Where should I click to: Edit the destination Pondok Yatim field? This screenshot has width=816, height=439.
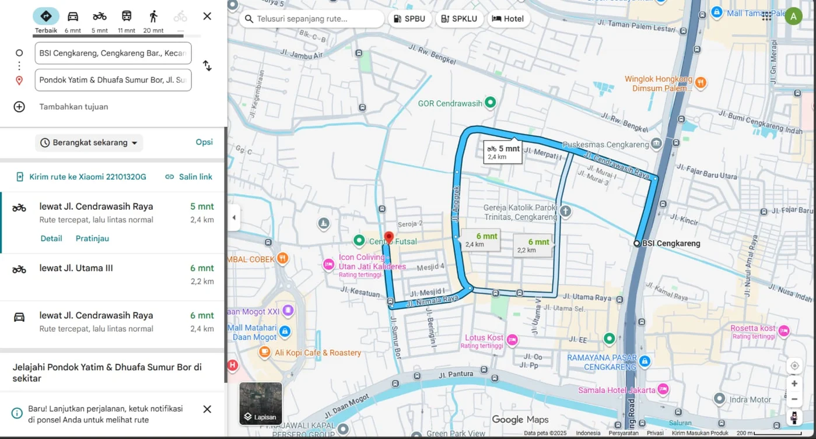tap(113, 80)
